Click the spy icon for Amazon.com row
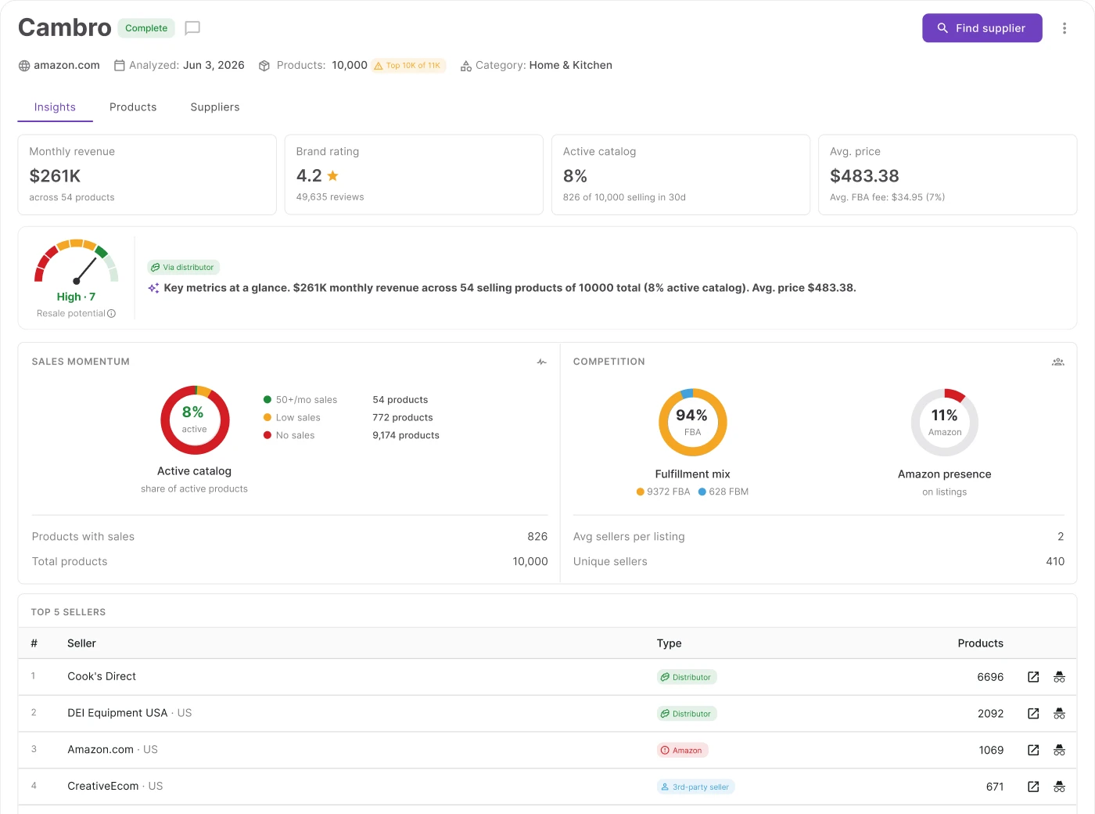This screenshot has width=1095, height=814. pyautogui.click(x=1059, y=751)
